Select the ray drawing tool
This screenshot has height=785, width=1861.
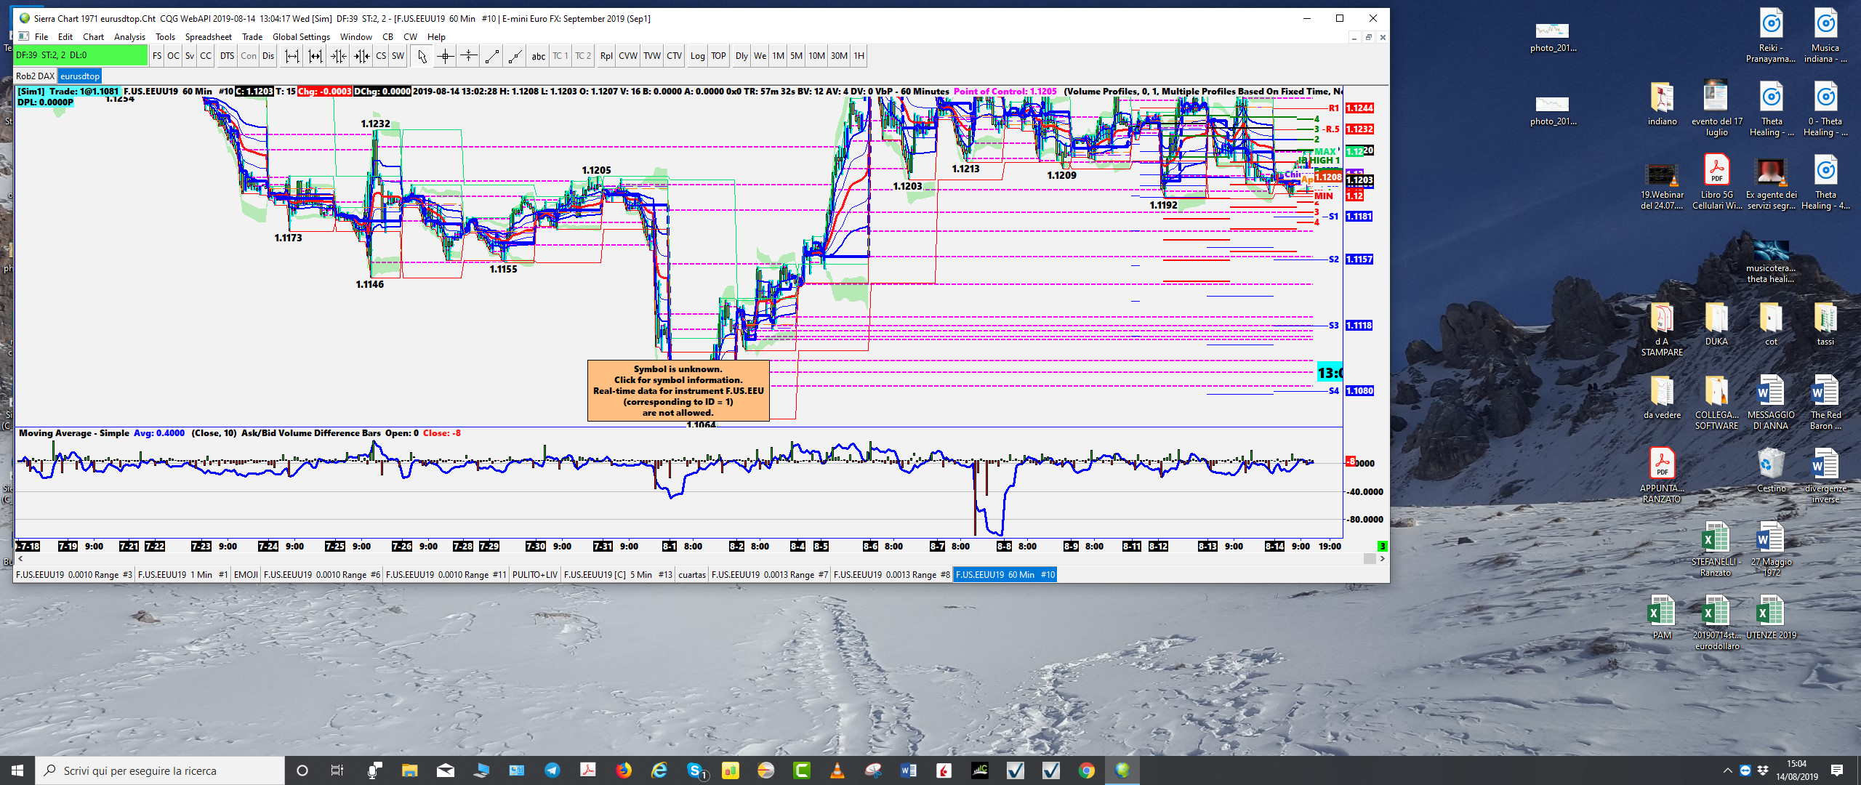click(x=515, y=56)
